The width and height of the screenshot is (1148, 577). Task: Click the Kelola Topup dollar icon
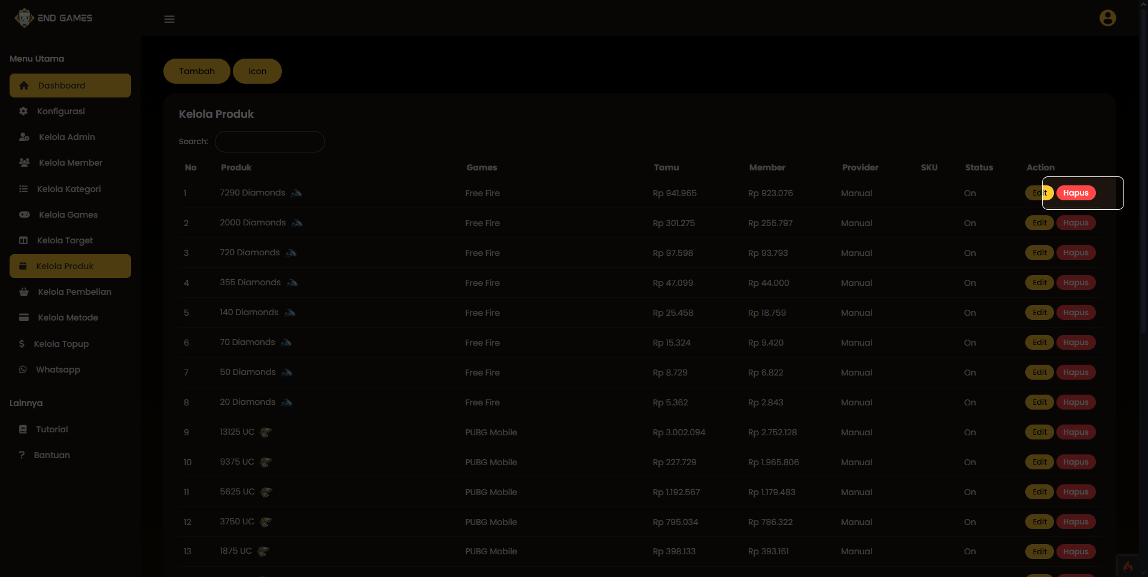click(x=22, y=344)
